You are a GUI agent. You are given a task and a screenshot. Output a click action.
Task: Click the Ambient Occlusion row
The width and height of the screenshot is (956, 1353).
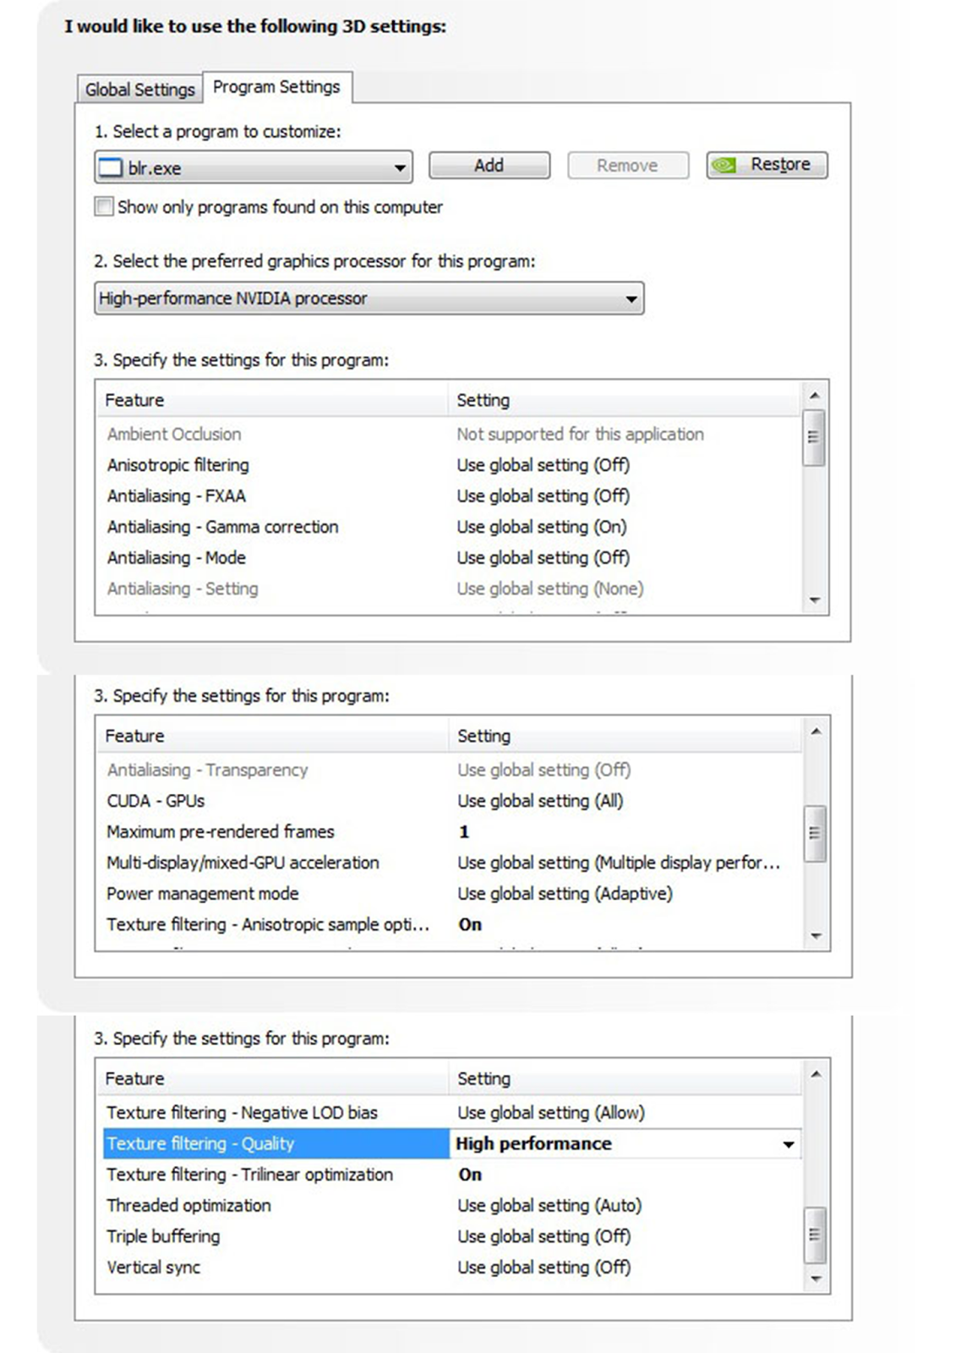tap(448, 435)
